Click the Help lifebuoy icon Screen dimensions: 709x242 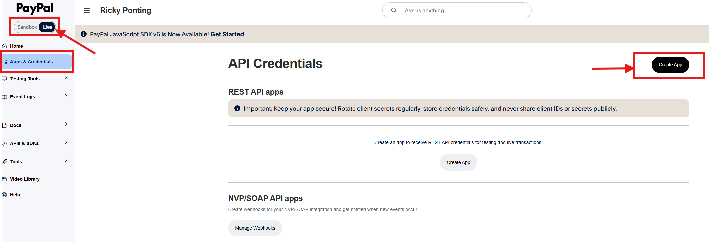(x=4, y=195)
